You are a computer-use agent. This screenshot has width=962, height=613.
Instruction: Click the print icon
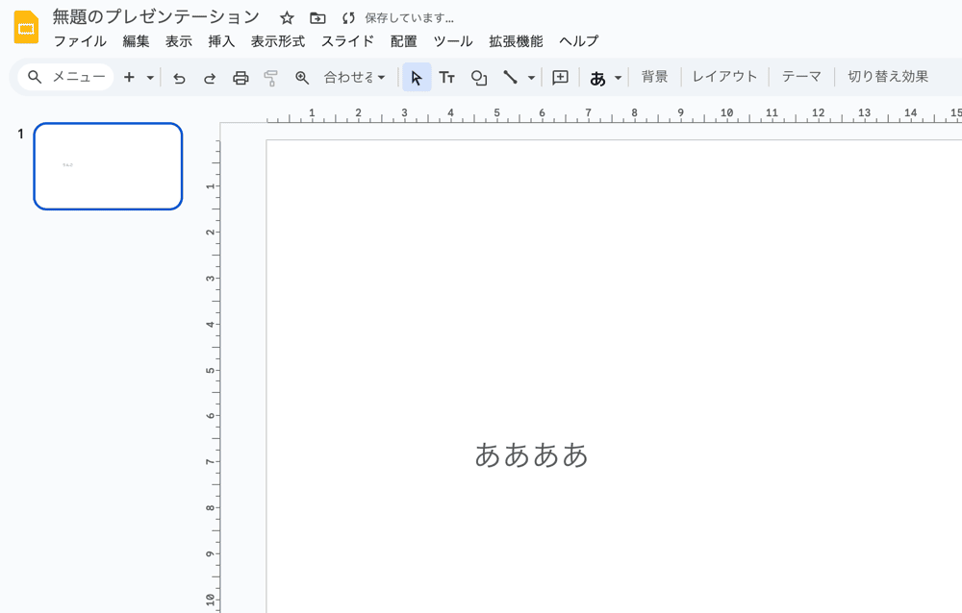[x=240, y=78]
